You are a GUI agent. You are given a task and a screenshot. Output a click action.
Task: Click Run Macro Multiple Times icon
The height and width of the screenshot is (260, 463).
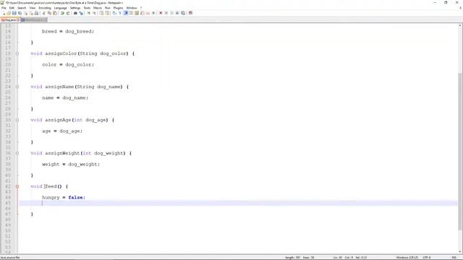pos(177,13)
